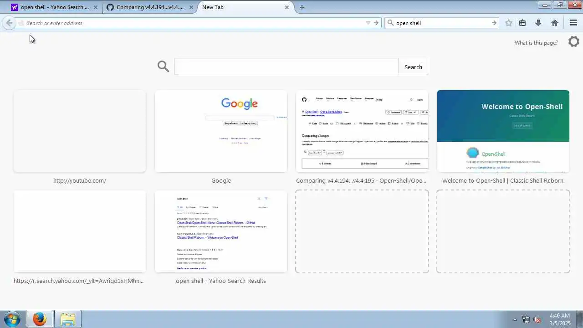The image size is (583, 328).
Task: Open the Welcome to Open-Shell tile
Action: tap(503, 131)
